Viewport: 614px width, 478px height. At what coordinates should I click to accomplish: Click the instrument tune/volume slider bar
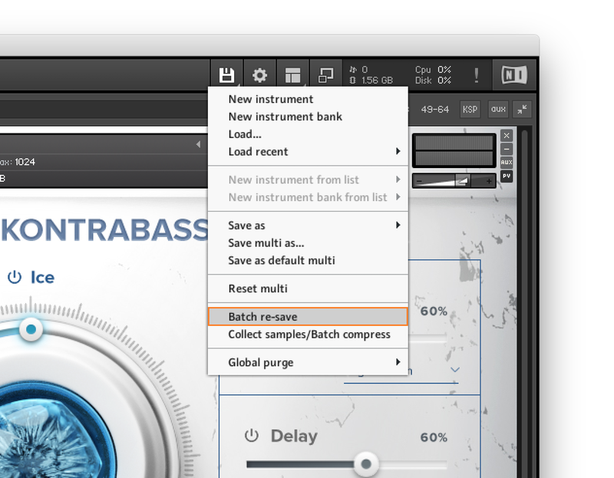[454, 181]
